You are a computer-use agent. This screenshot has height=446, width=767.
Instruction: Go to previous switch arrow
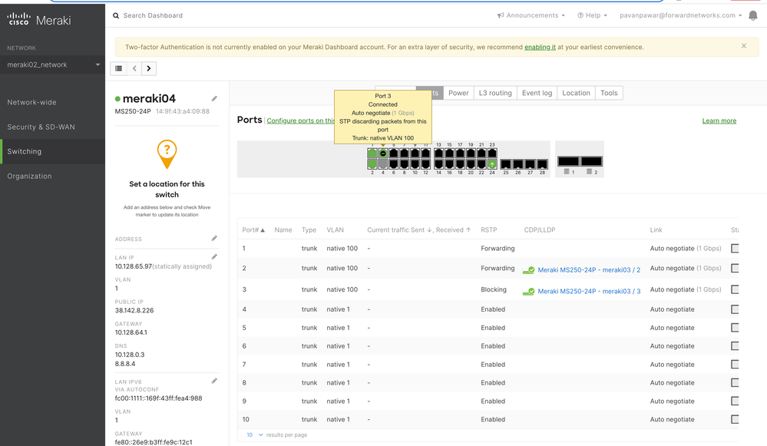[134, 68]
